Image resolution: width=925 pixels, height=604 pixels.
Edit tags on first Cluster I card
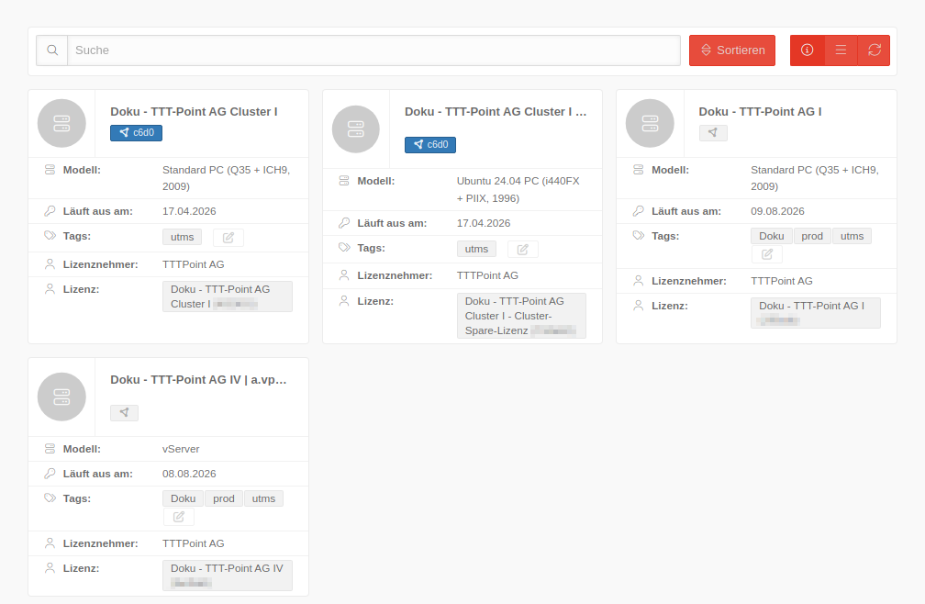tap(228, 238)
